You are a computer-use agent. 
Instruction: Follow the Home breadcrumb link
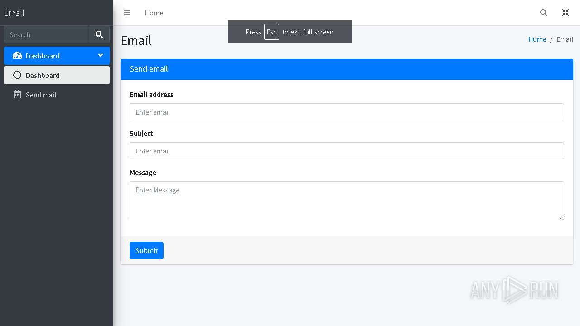(x=537, y=39)
